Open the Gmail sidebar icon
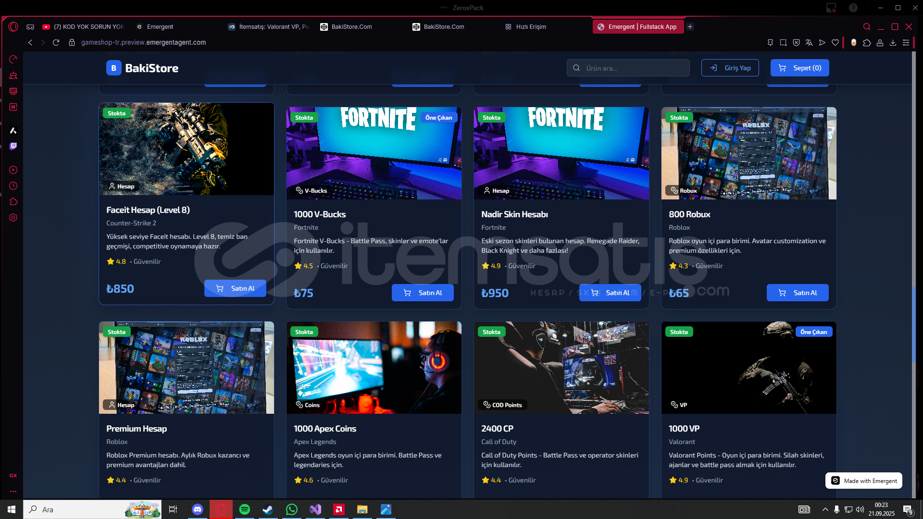This screenshot has width=923, height=519. click(13, 107)
